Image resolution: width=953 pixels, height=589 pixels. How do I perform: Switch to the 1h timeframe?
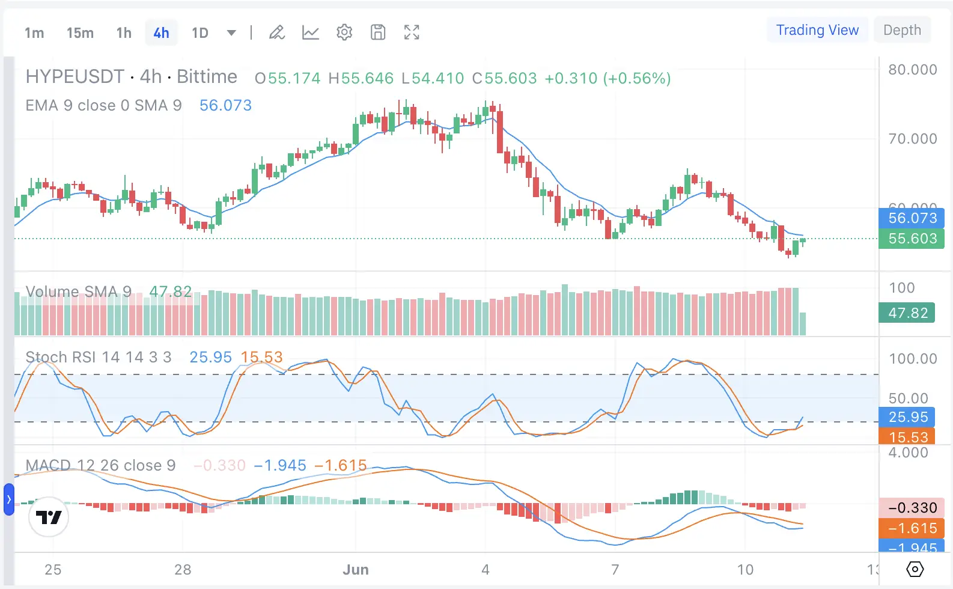point(124,32)
